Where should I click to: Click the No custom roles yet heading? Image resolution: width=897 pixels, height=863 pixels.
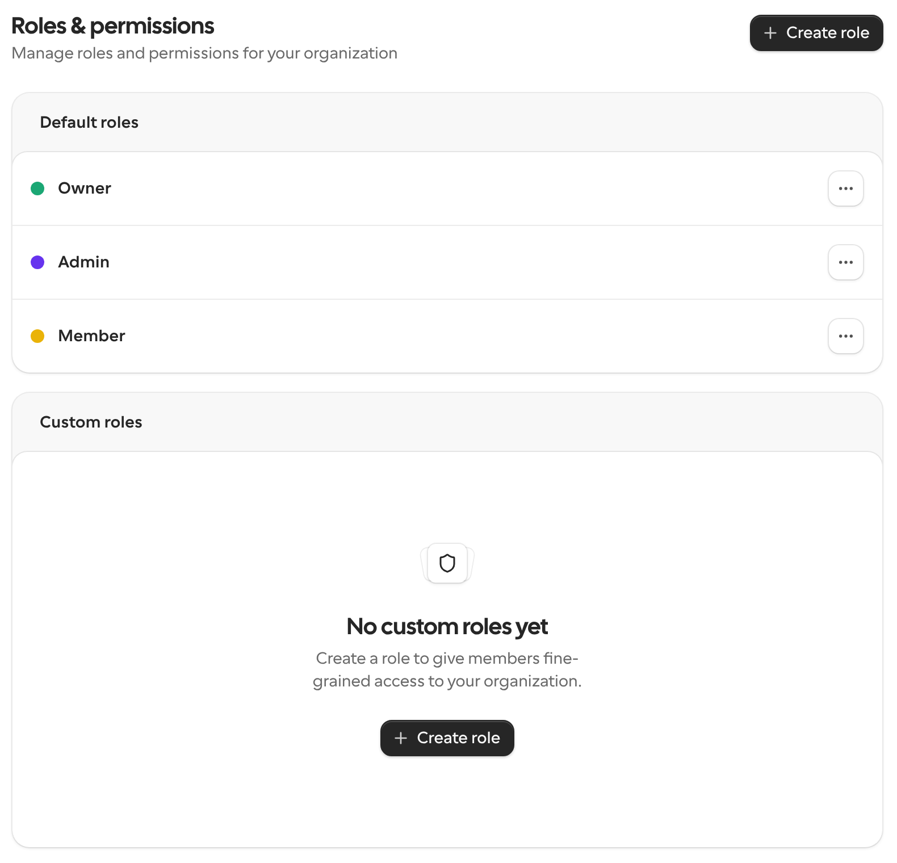coord(447,627)
